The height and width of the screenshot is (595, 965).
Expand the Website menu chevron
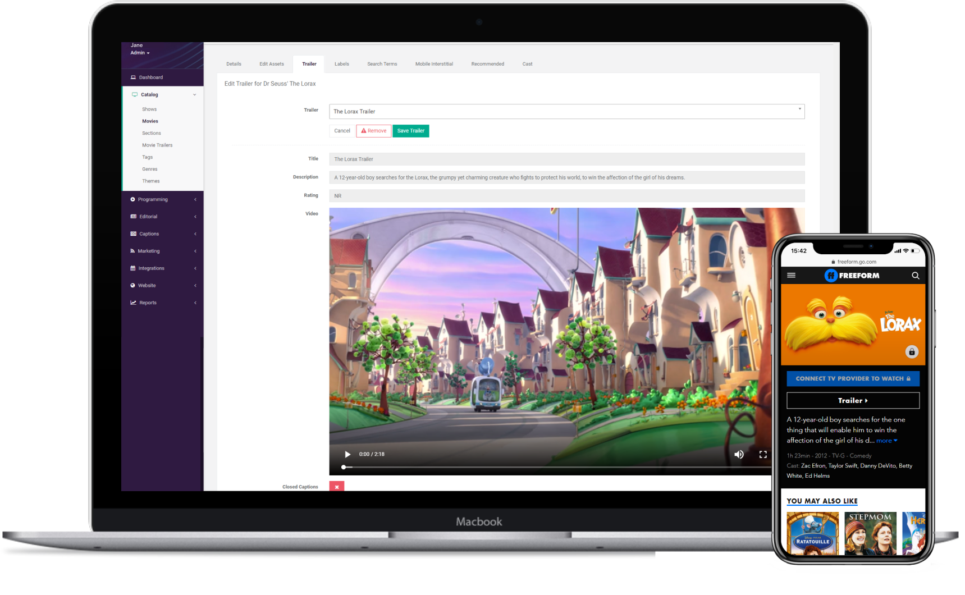click(x=195, y=285)
